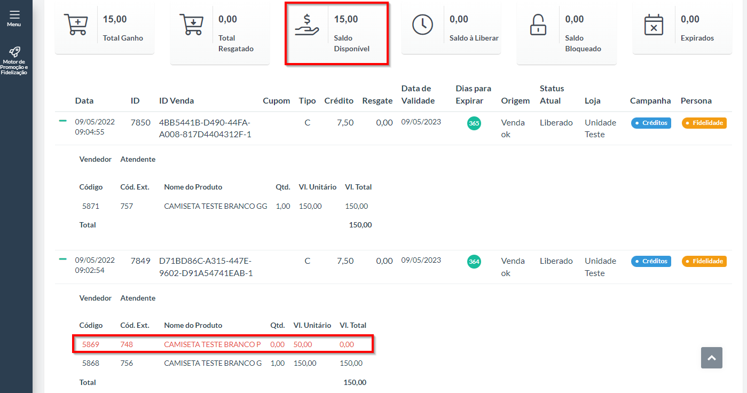Click the Saldo à Liberar clock icon

(x=422, y=25)
